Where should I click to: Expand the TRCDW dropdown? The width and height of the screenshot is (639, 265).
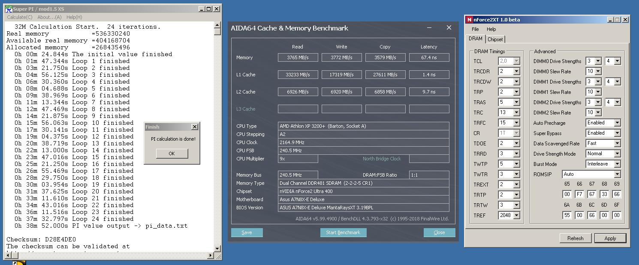516,82
